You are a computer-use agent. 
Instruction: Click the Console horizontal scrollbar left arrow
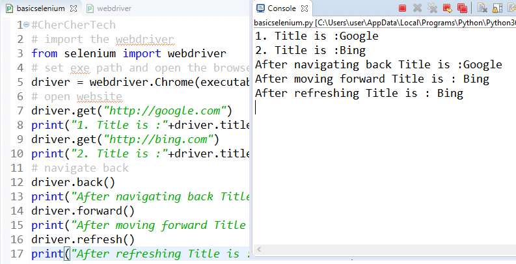259,250
